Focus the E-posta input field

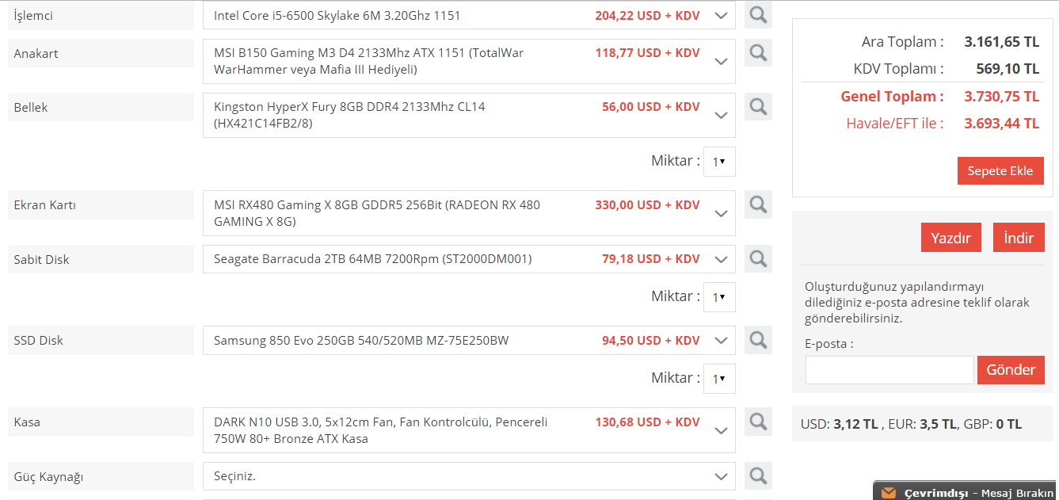click(x=889, y=370)
